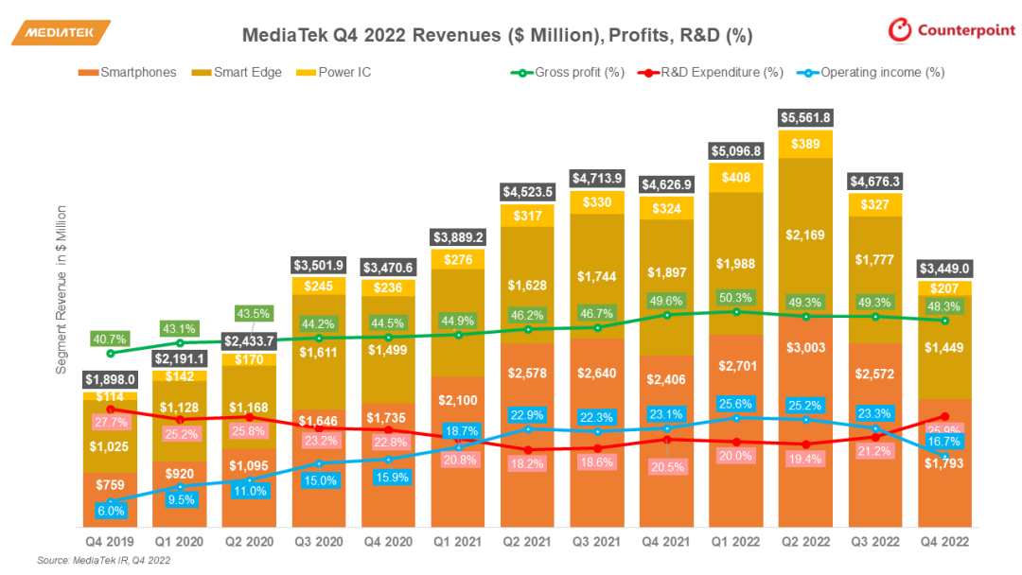Click the Q4 2019 axis label

click(x=110, y=542)
